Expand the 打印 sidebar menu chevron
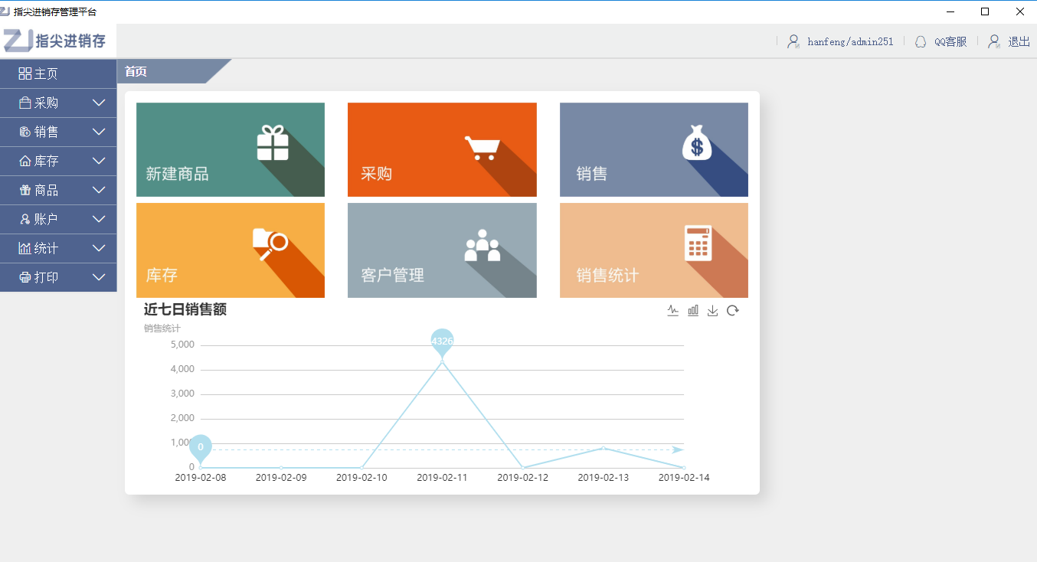 pyautogui.click(x=99, y=277)
